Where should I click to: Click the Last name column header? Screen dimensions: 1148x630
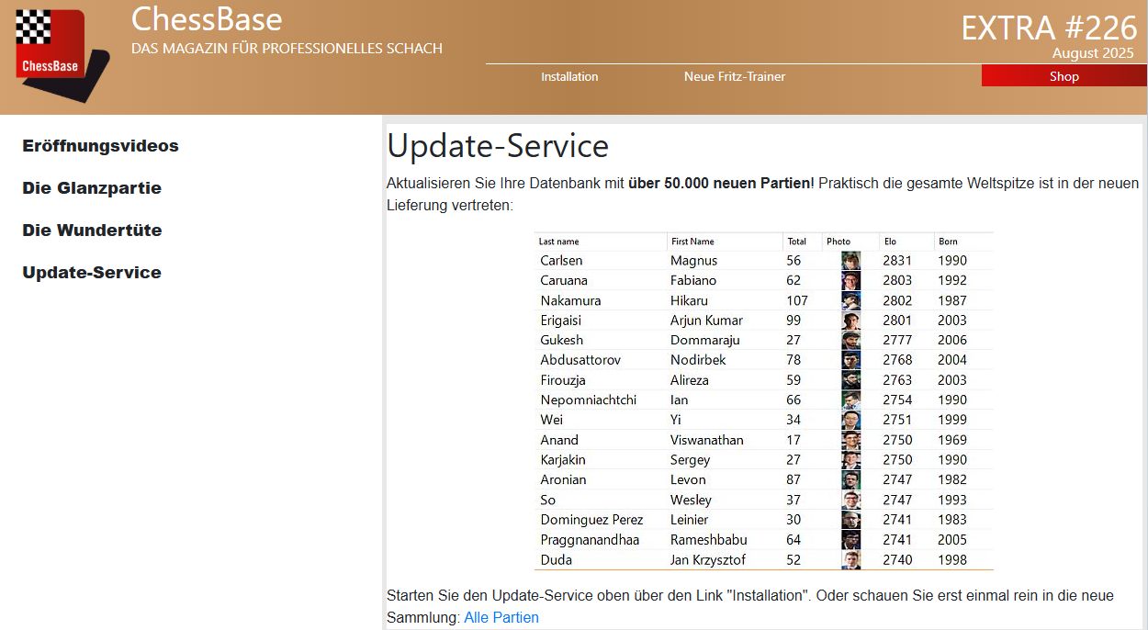click(558, 242)
